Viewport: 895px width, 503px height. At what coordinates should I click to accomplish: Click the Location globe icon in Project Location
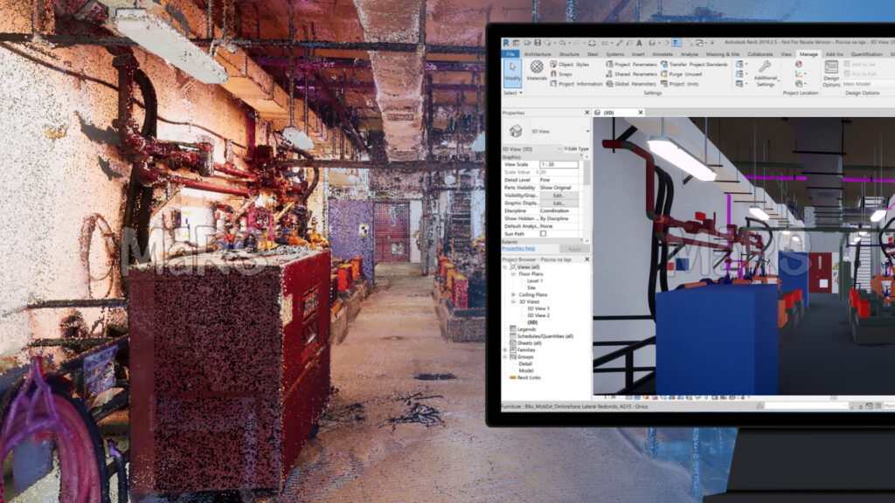[x=799, y=65]
